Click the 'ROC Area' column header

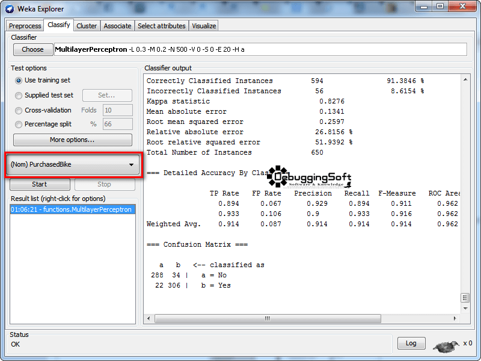(444, 193)
